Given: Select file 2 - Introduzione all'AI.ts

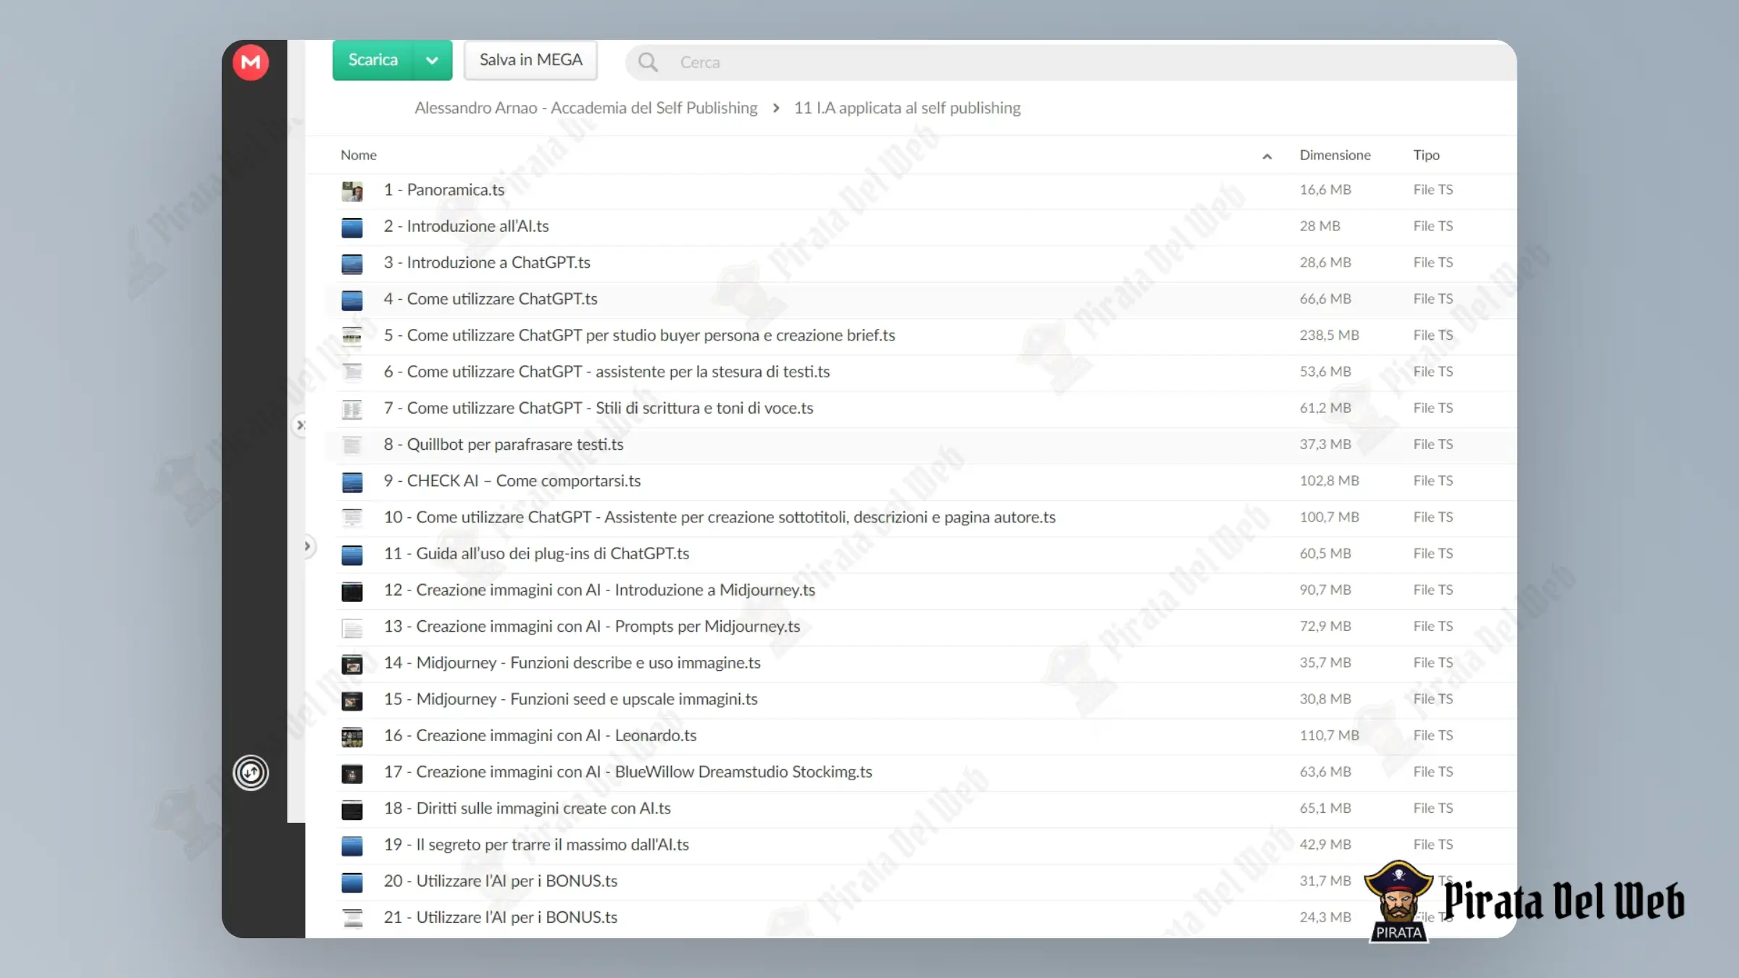Looking at the screenshot, I should (x=466, y=226).
